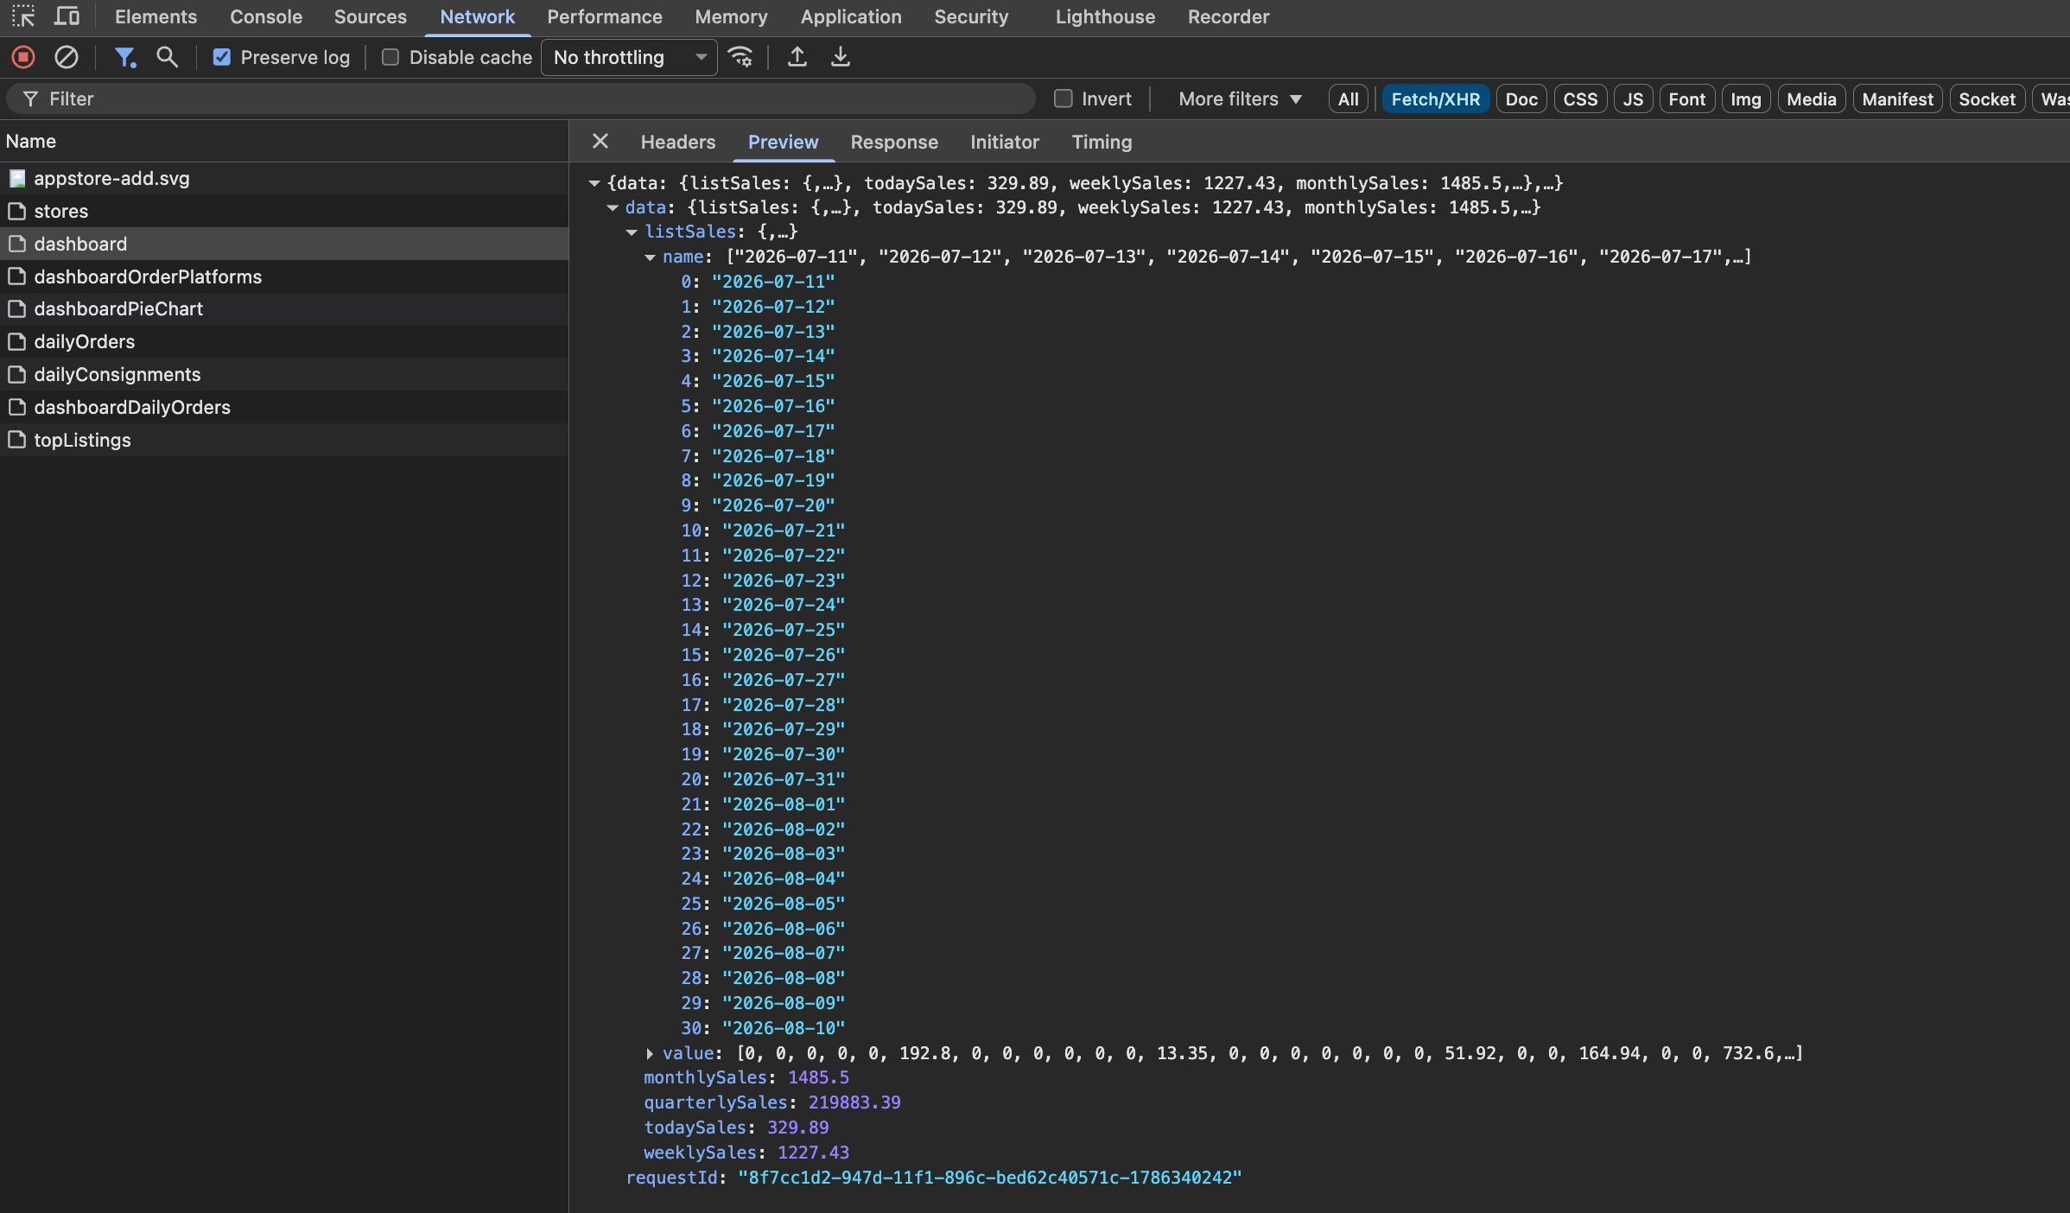The image size is (2070, 1213).
Task: Toggle the Manifest type filter
Action: (1897, 99)
